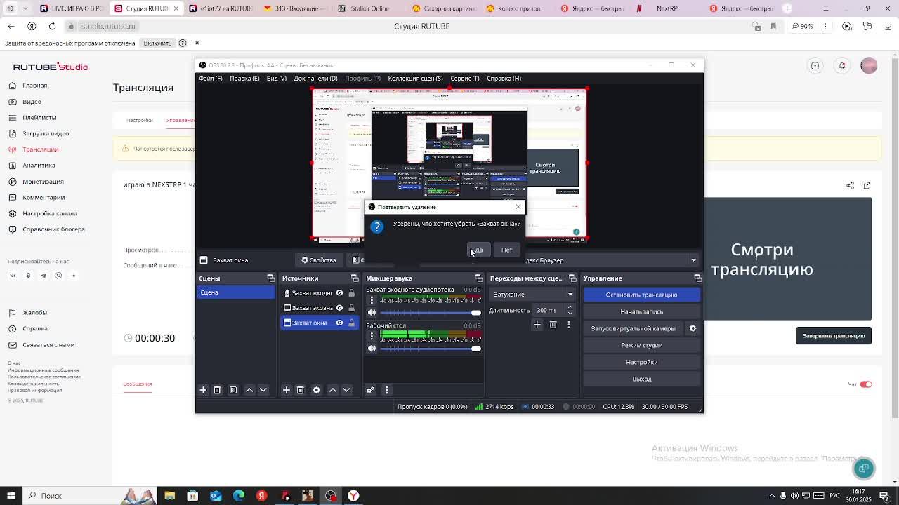Viewport: 899px width, 505px height.
Task: Toggle the Чат switch on Rutube page
Action: [866, 384]
